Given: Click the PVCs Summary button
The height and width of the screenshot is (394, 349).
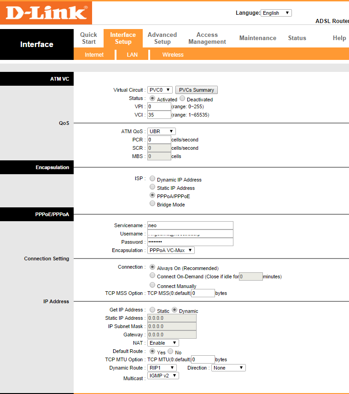Looking at the screenshot, I should pos(197,90).
